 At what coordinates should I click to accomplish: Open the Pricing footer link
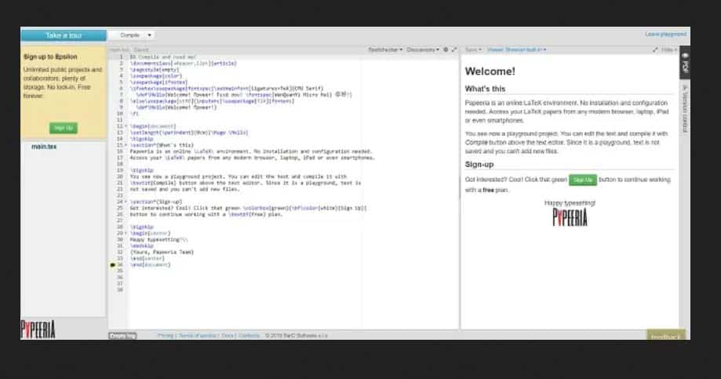166,336
